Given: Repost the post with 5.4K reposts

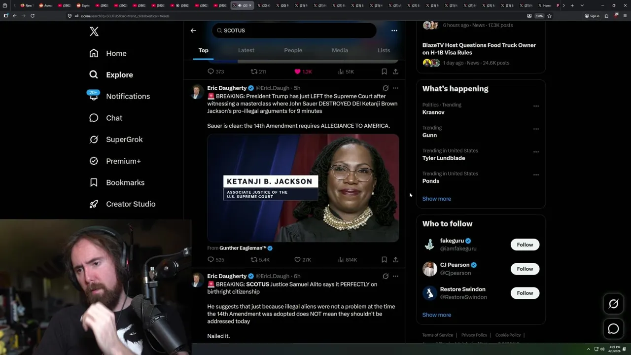Looking at the screenshot, I should [x=260, y=260].
